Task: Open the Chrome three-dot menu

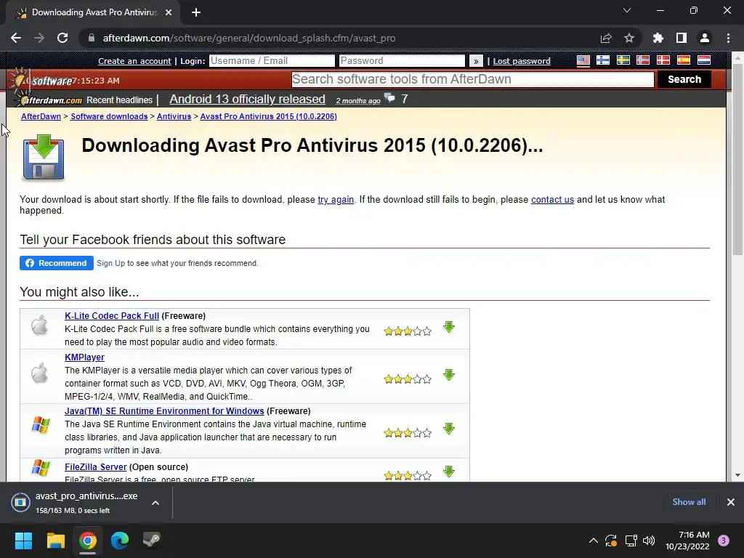Action: tap(728, 38)
